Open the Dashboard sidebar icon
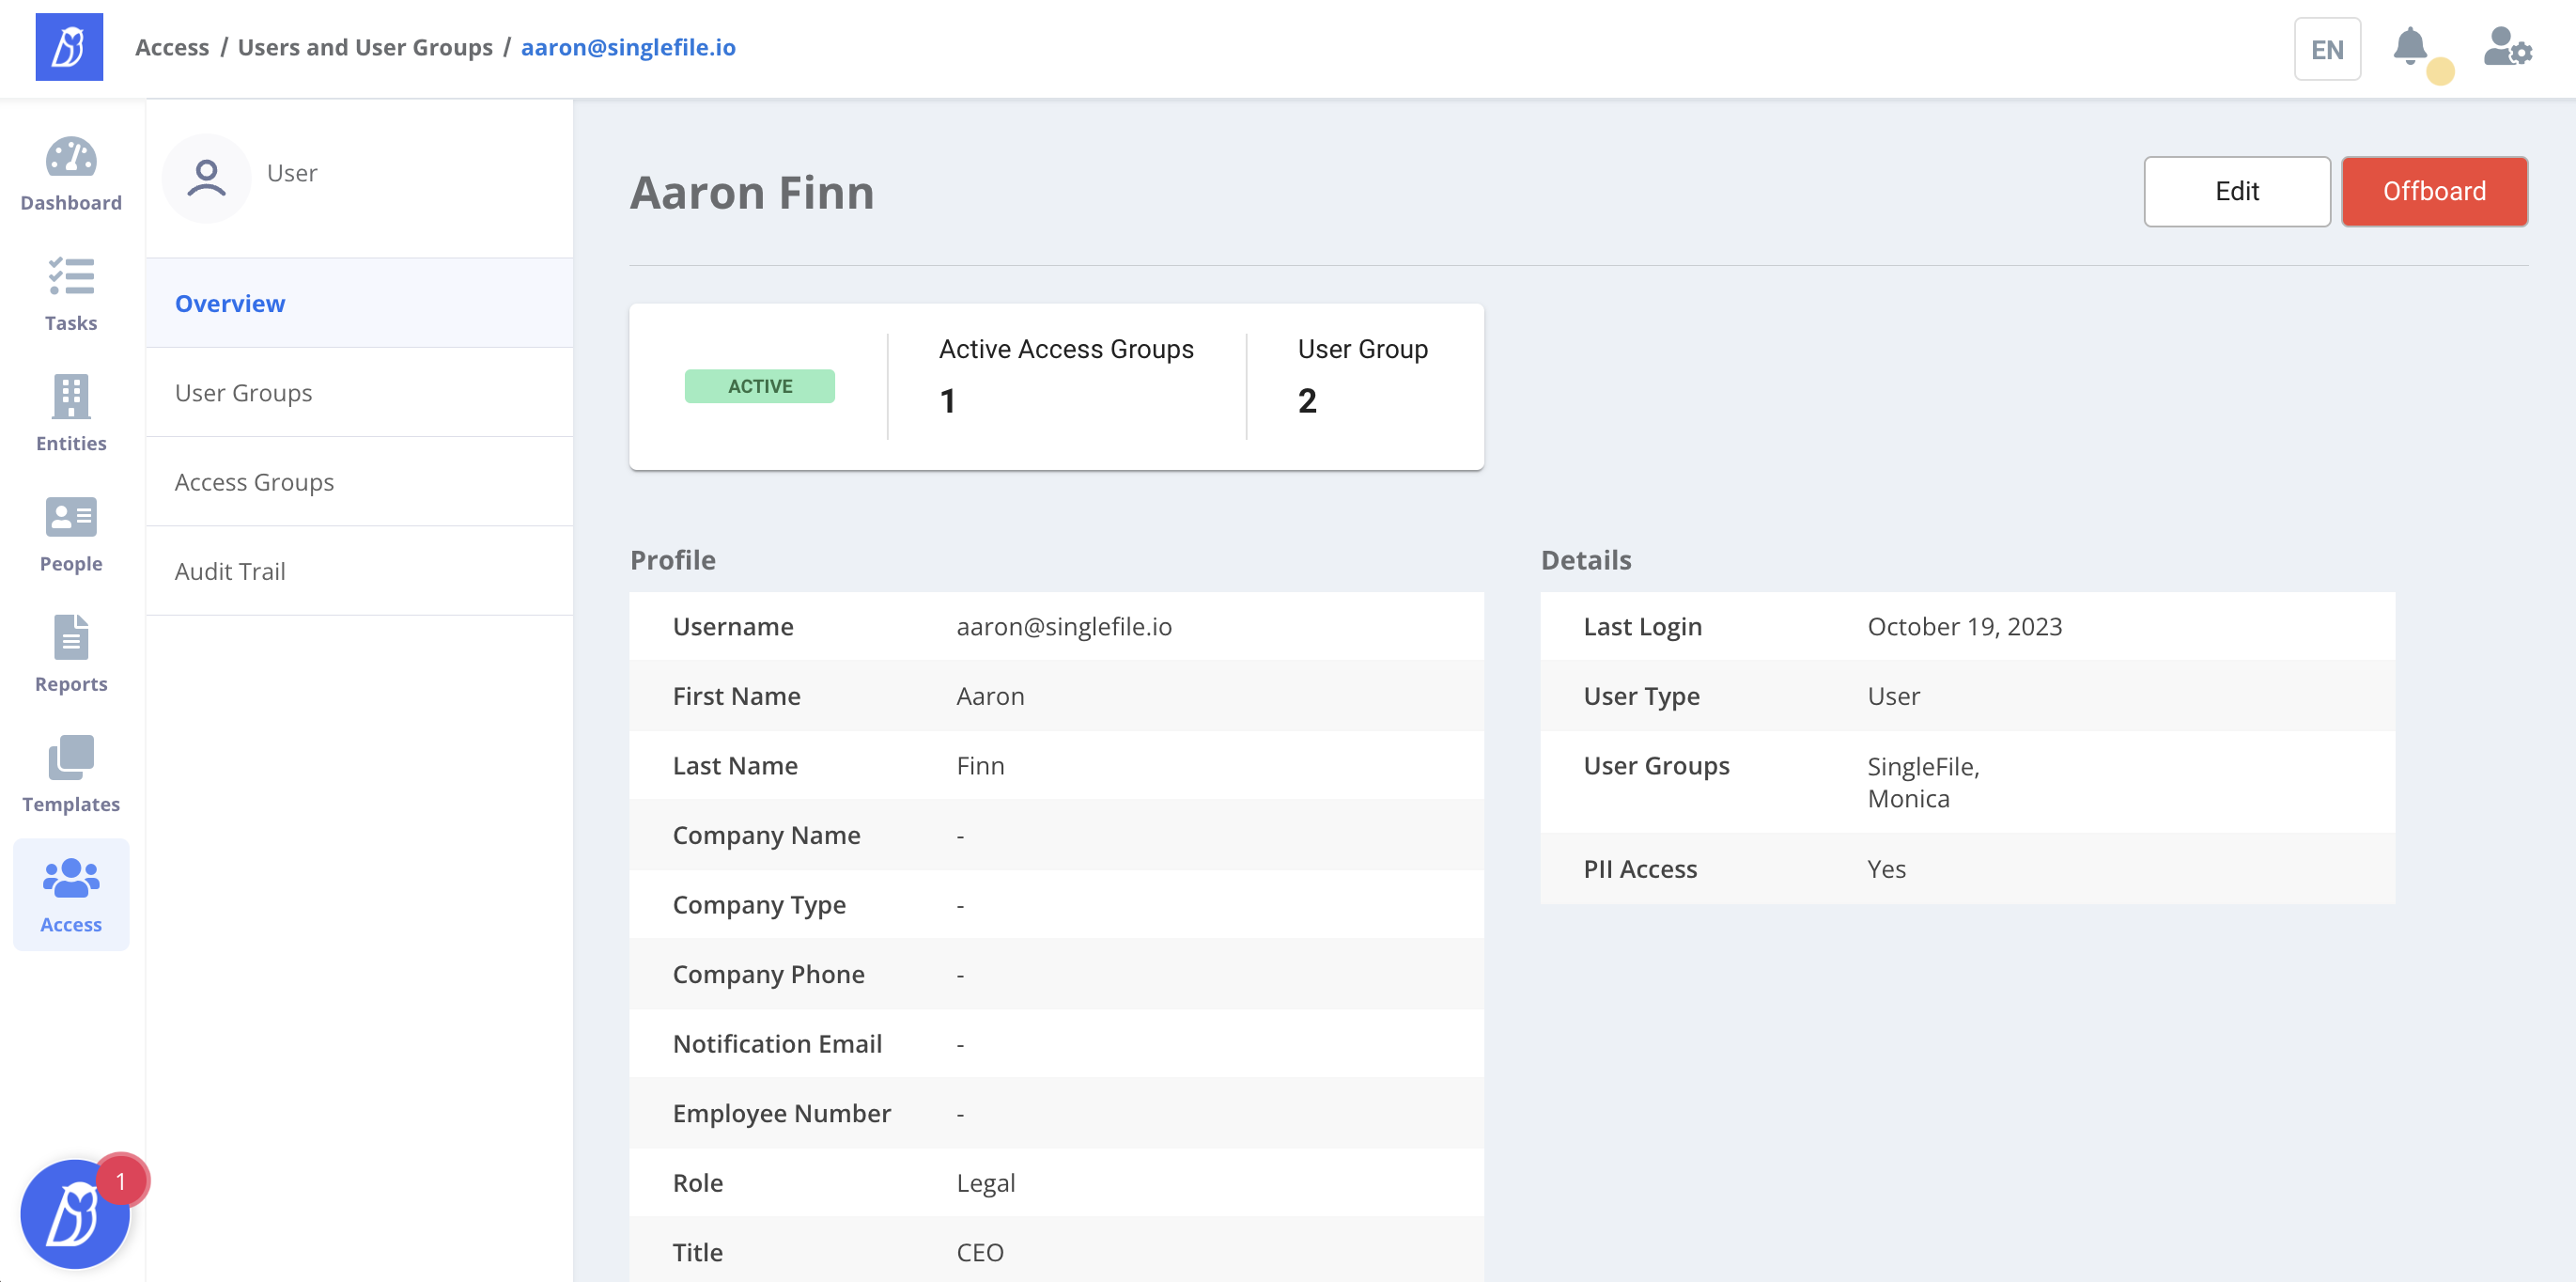The width and height of the screenshot is (2576, 1282). point(71,174)
